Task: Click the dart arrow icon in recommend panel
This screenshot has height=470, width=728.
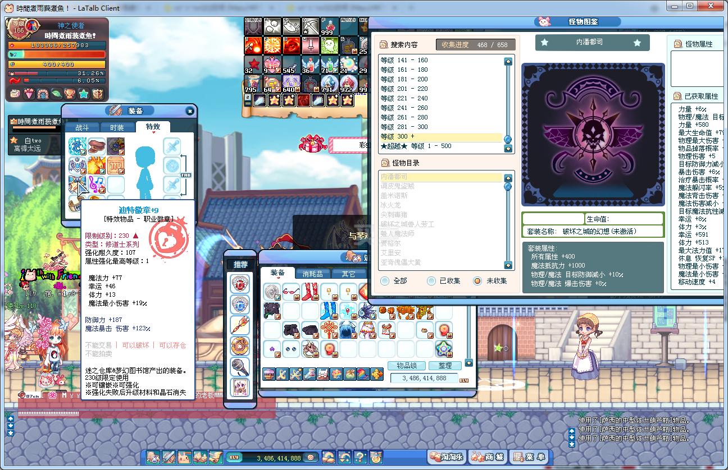Action: [x=240, y=325]
